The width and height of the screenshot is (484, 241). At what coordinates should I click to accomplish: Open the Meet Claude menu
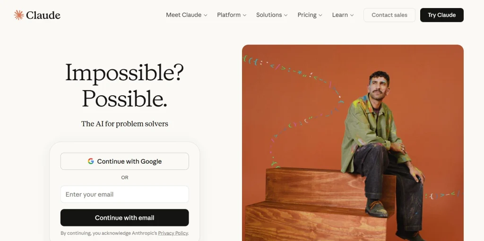coord(183,15)
